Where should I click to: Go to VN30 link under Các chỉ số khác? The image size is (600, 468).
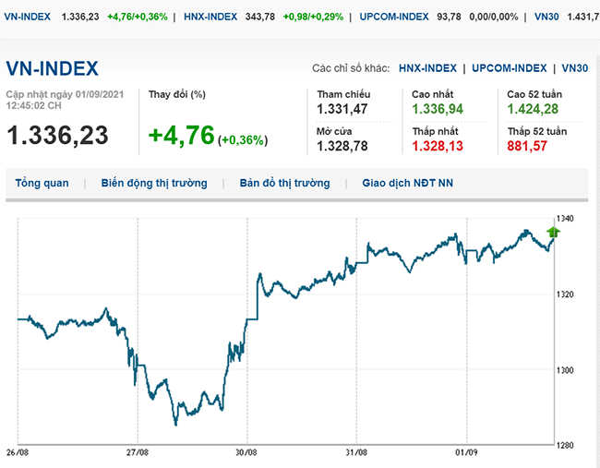(574, 68)
